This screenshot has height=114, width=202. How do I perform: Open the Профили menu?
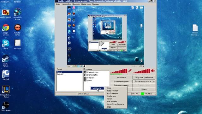76,4
